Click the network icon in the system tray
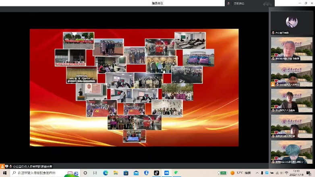This screenshot has height=177, width=315. click(x=277, y=173)
